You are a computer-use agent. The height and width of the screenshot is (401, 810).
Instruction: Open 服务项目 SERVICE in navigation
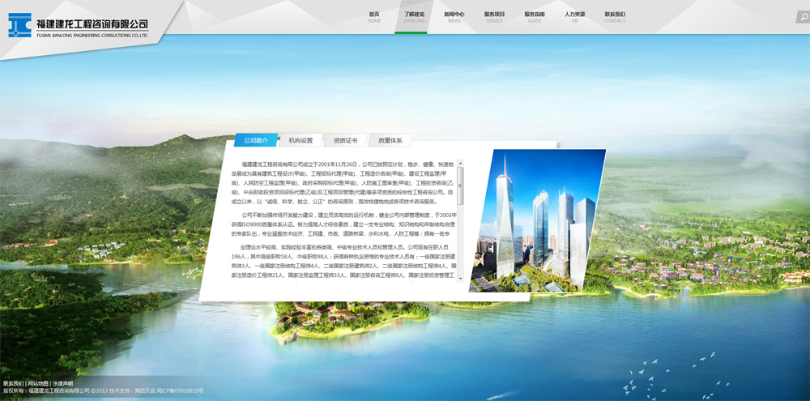pos(494,17)
